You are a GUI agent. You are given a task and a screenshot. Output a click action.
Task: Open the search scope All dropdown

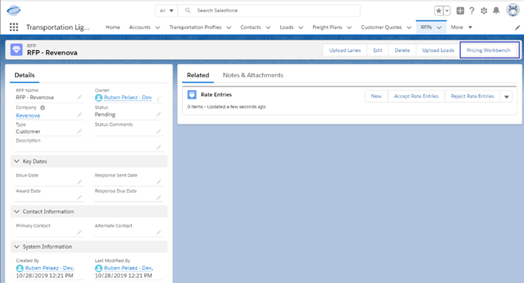166,11
